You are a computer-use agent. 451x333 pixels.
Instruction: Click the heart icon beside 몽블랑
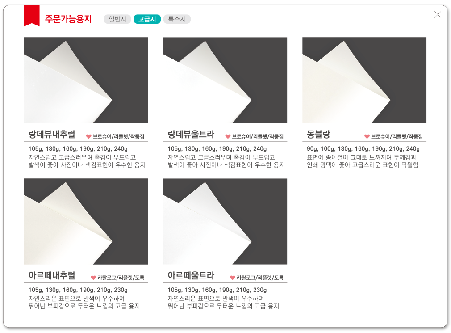tap(367, 136)
